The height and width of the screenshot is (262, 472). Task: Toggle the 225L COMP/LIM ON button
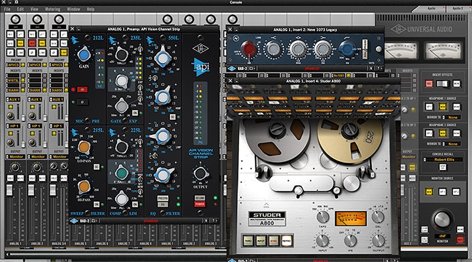coord(135,204)
